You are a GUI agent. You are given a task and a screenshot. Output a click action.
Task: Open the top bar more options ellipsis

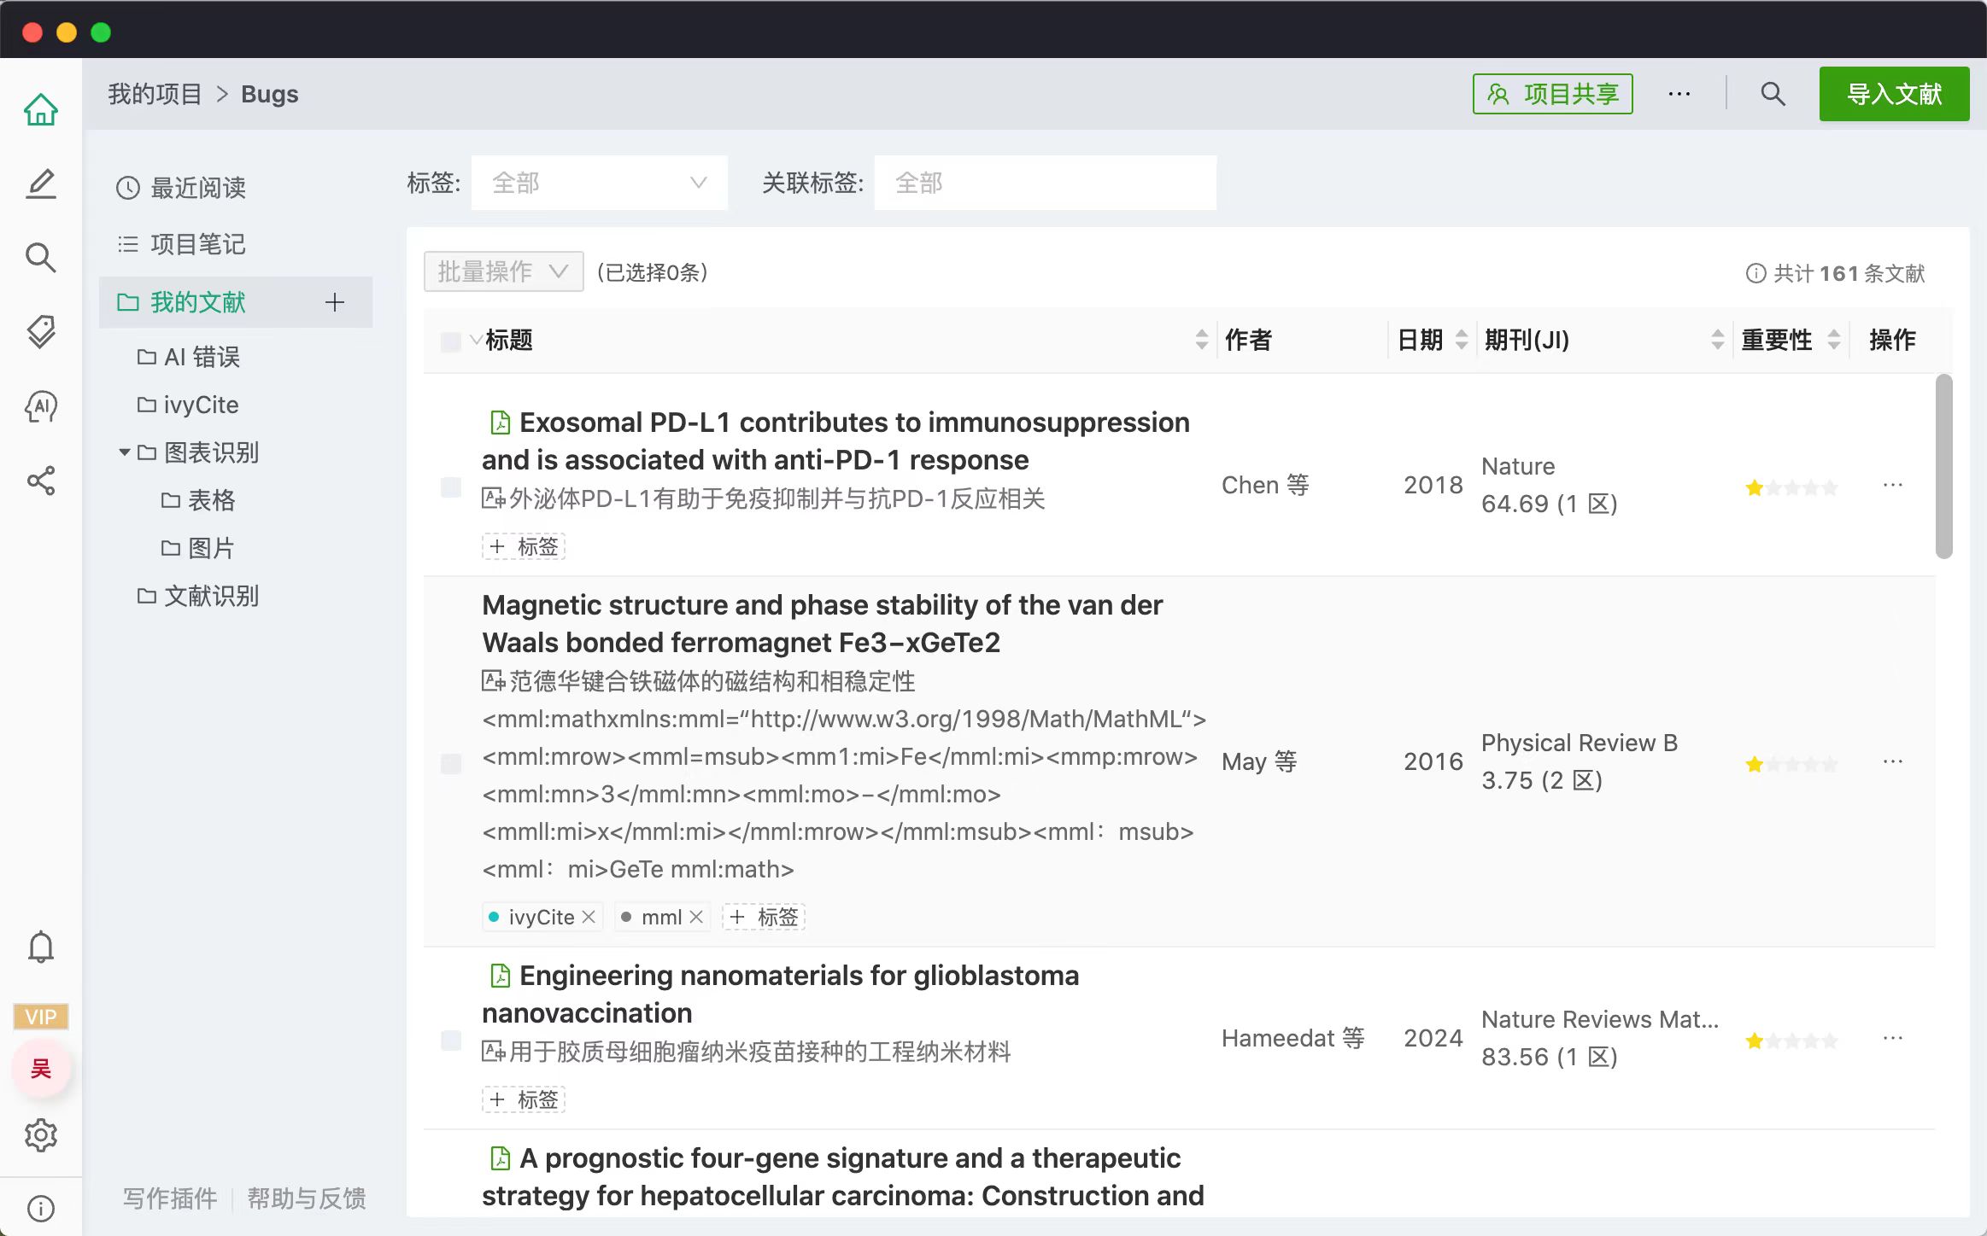coord(1679,94)
